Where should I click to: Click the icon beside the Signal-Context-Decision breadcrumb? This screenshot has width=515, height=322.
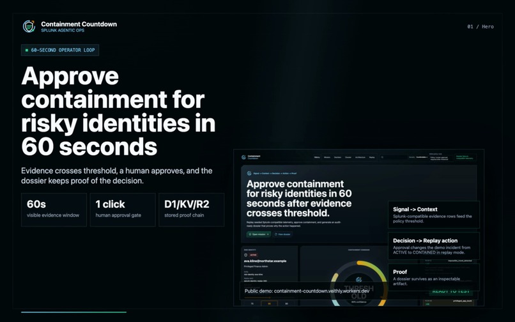pyautogui.click(x=249, y=174)
